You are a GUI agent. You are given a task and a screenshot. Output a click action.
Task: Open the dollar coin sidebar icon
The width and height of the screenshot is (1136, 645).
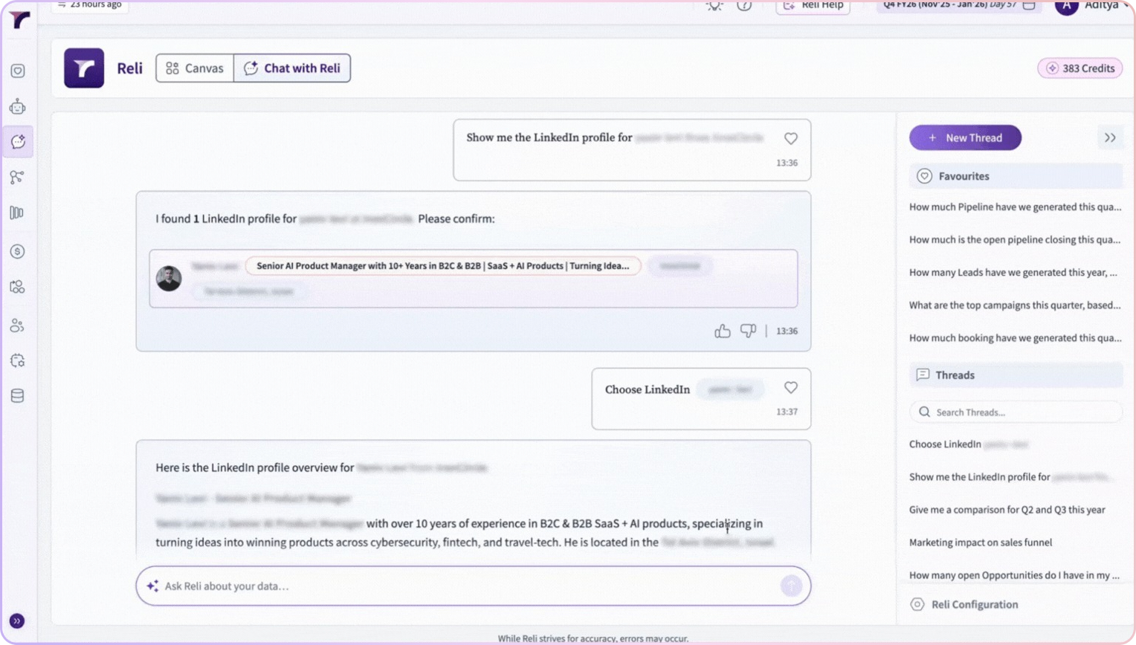coord(18,251)
